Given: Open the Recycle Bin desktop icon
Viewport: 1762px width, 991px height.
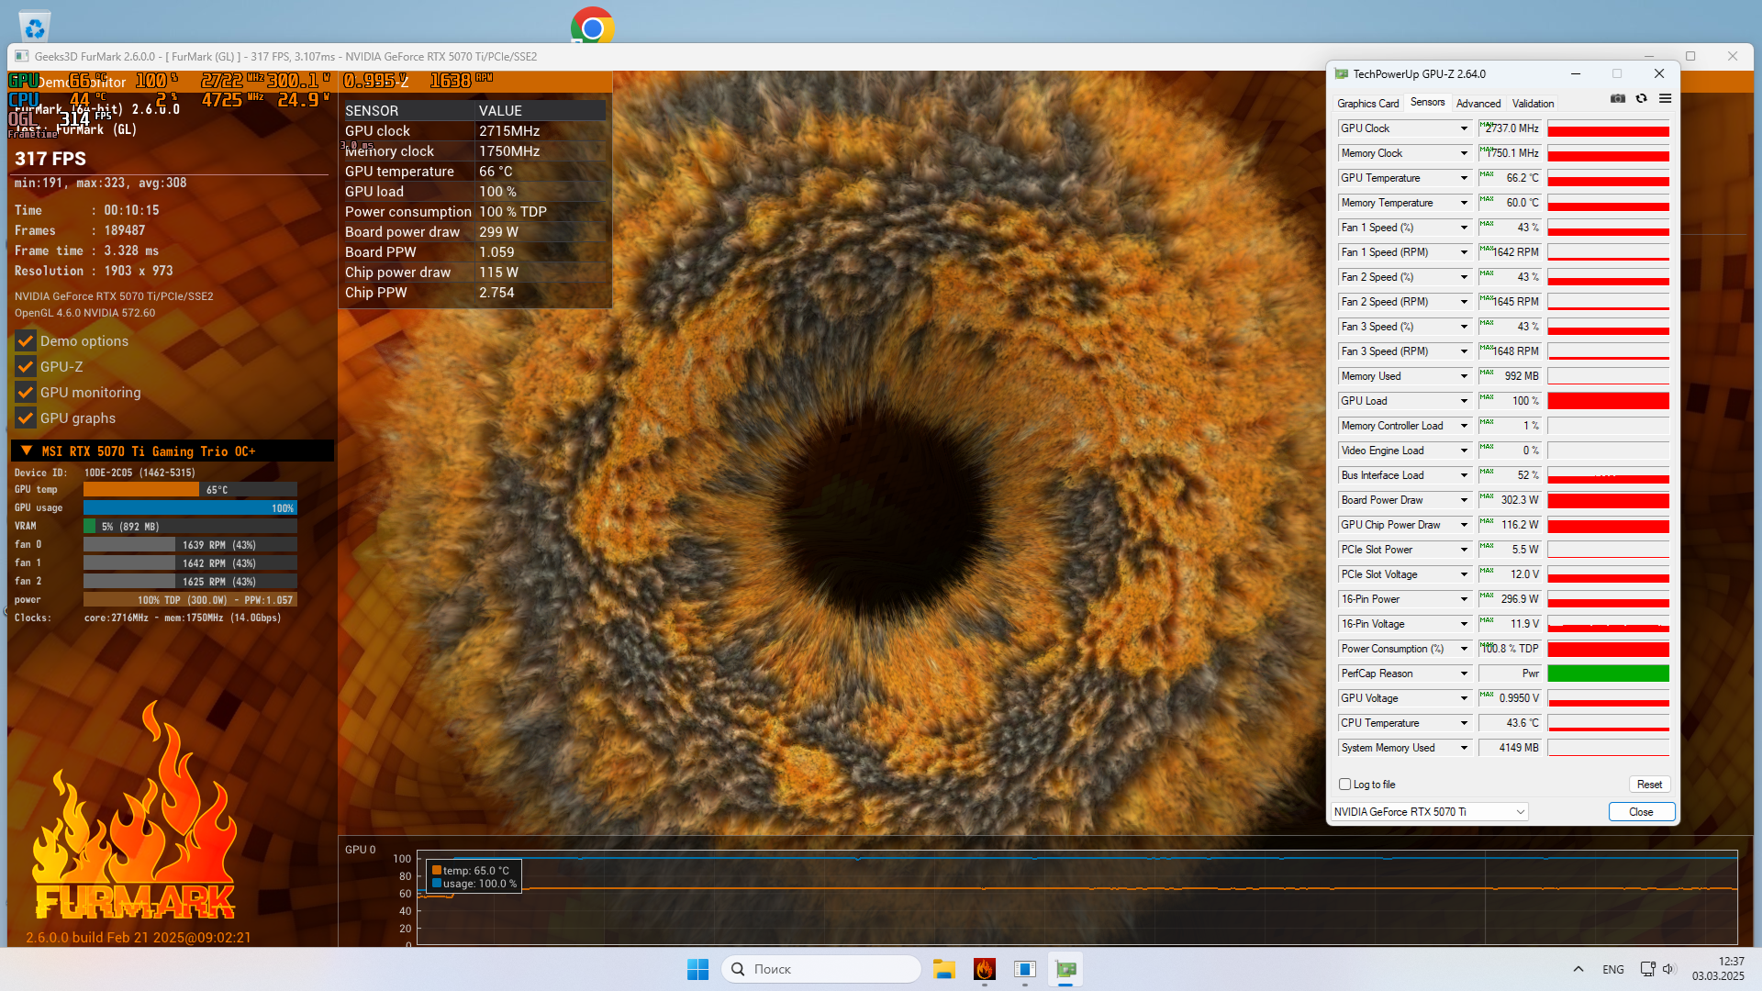Looking at the screenshot, I should coord(35,26).
